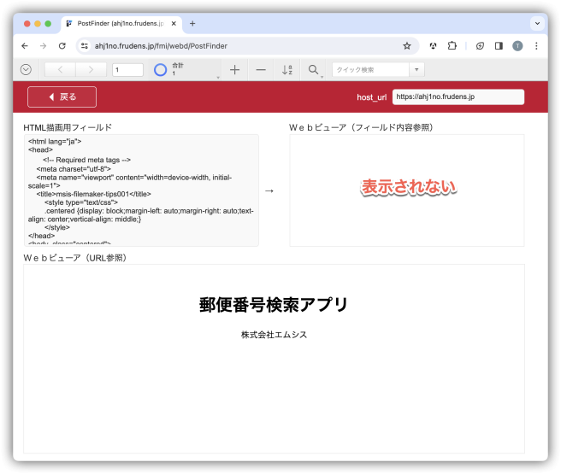Screen dimensions: 561x474
Task: Reload the PostFinder page
Action: pyautogui.click(x=62, y=46)
